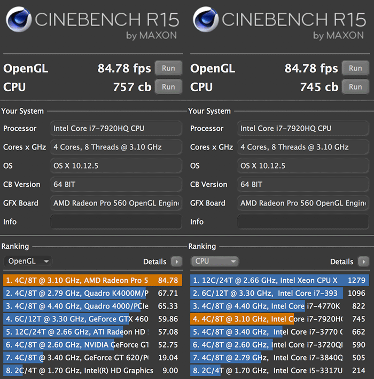
Task: Select the Intel(R) HD Graphics 9.00 row
Action: tap(92, 370)
